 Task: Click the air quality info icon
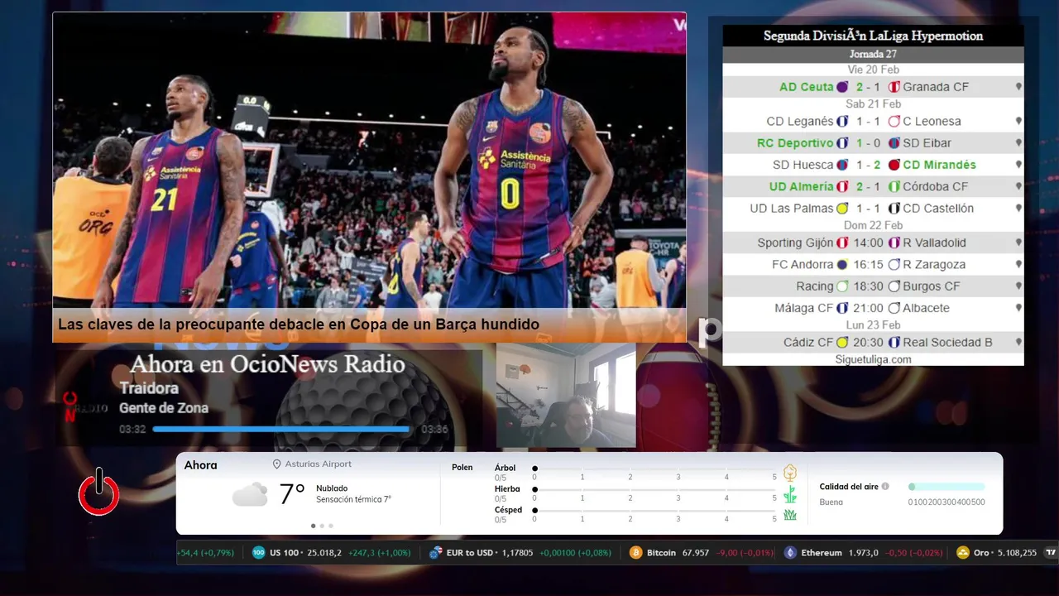tap(885, 487)
